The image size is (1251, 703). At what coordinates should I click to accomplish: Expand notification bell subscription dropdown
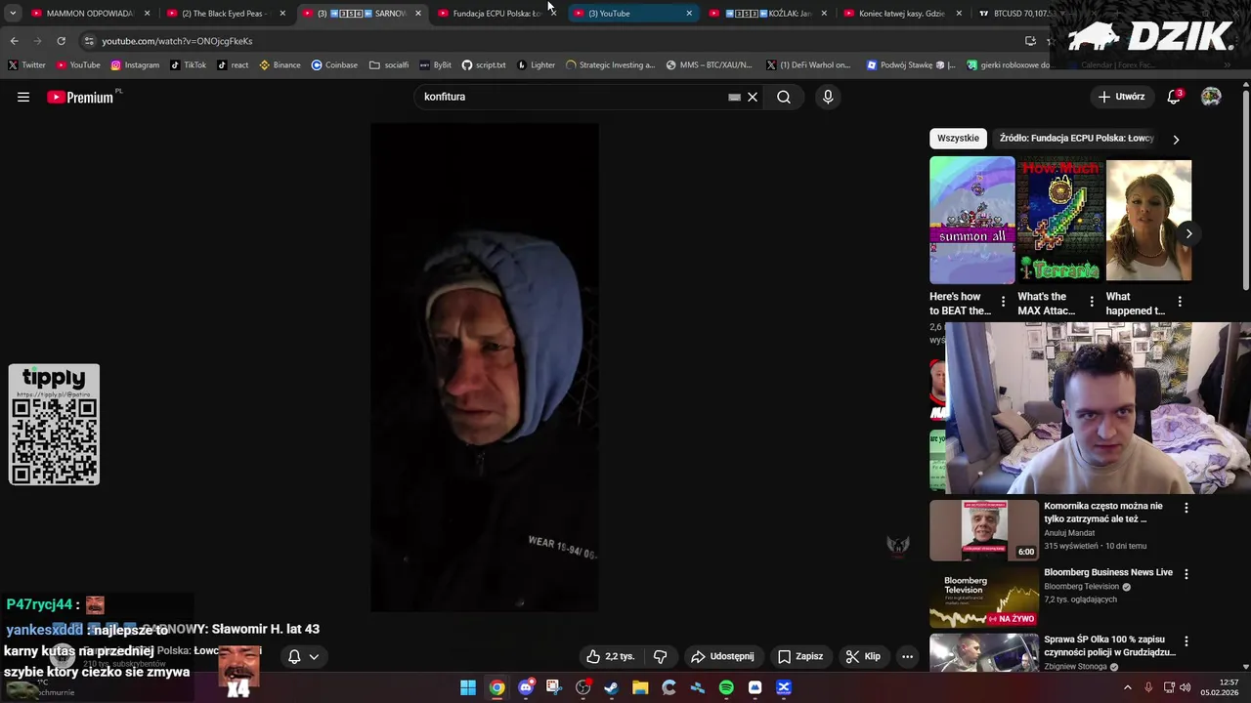314,656
